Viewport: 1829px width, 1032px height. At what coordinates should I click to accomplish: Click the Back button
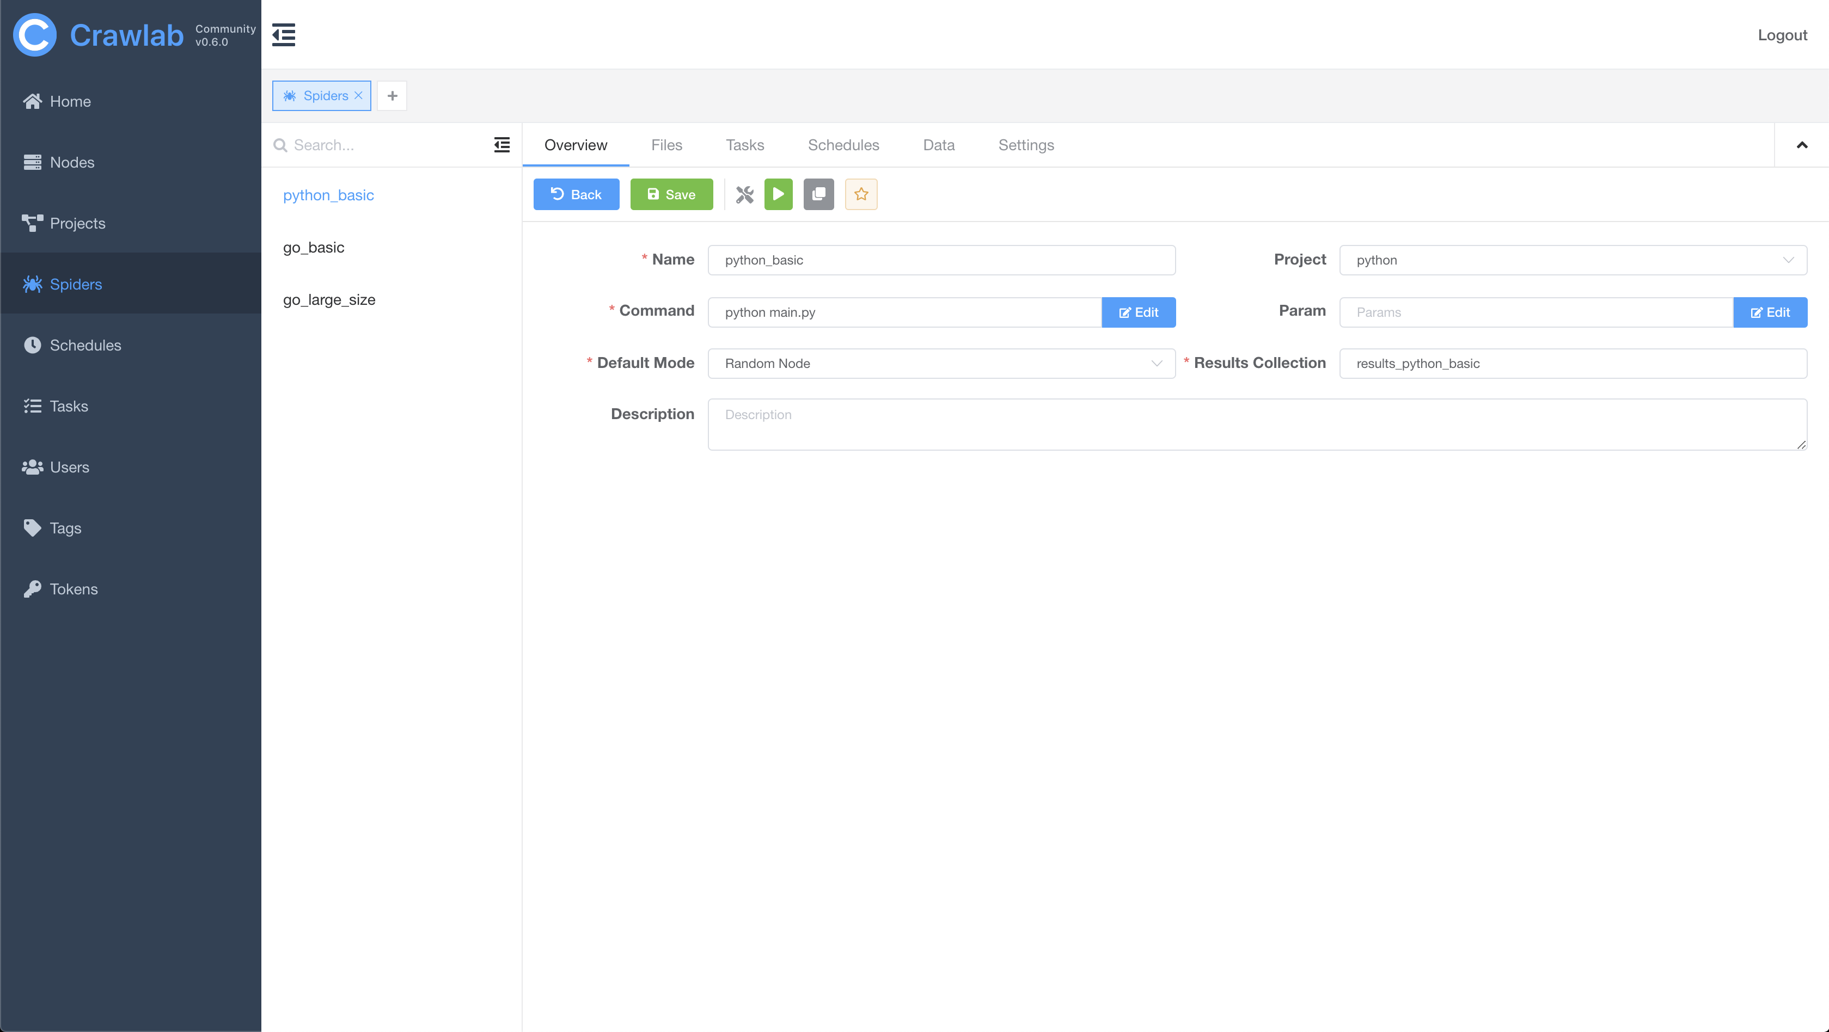(x=576, y=194)
